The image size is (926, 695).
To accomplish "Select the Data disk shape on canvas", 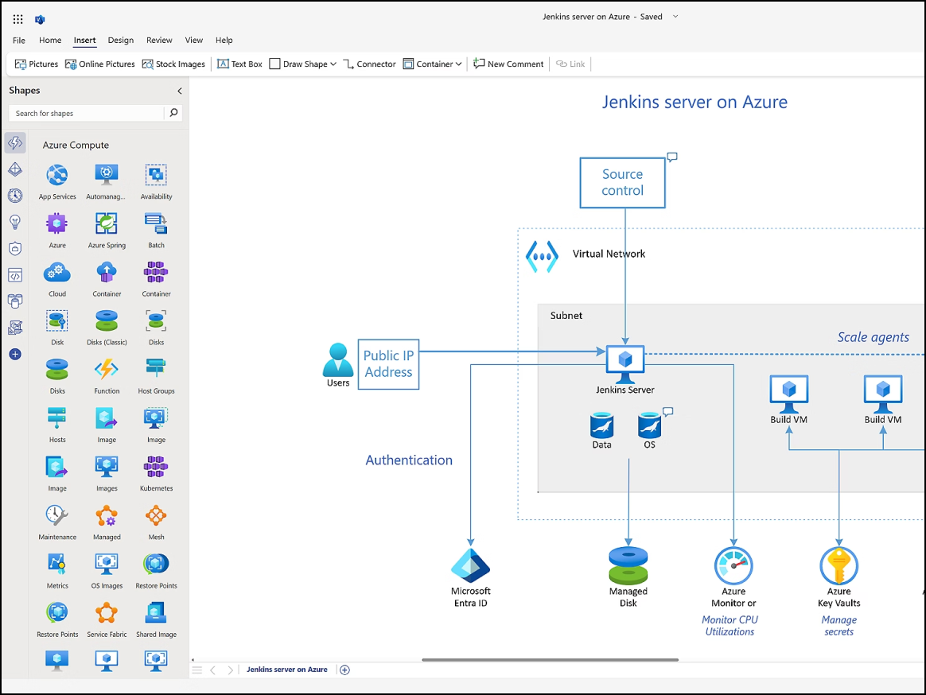I will (x=601, y=425).
